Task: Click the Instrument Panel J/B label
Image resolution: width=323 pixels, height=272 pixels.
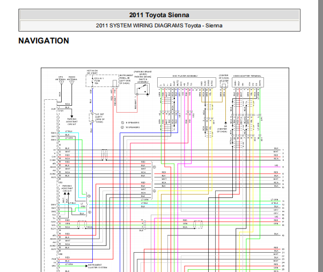Action: [x=126, y=79]
